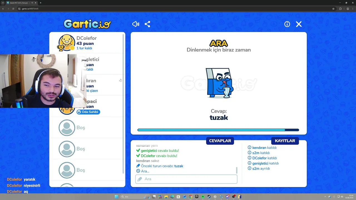
Task: Click 'Önceki turun cevabı: tuzak' message
Action: [x=160, y=166]
